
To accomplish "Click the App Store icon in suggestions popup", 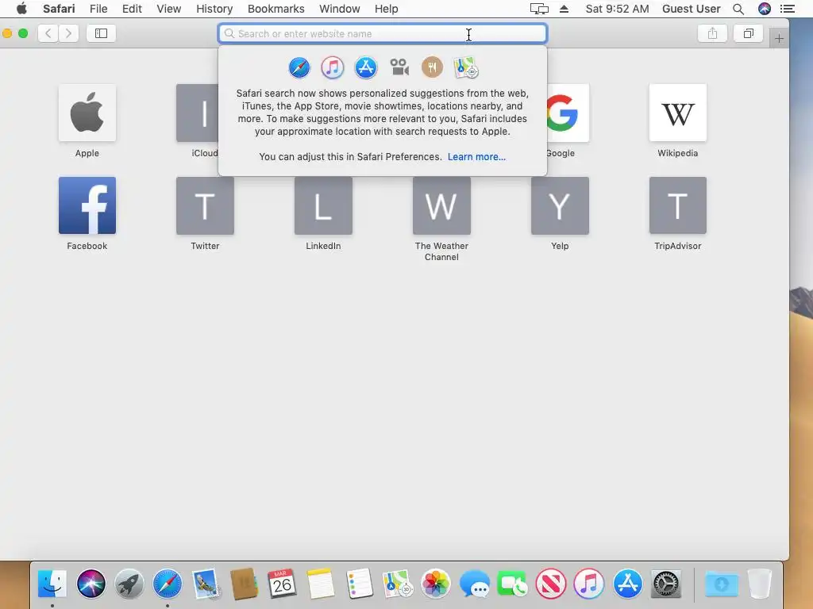I will click(x=365, y=68).
